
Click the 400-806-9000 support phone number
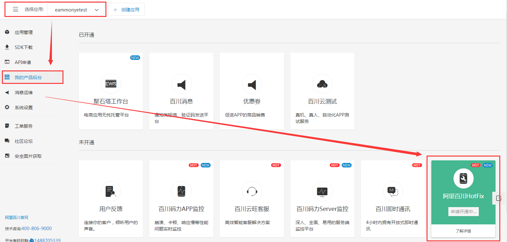[x=37, y=229]
